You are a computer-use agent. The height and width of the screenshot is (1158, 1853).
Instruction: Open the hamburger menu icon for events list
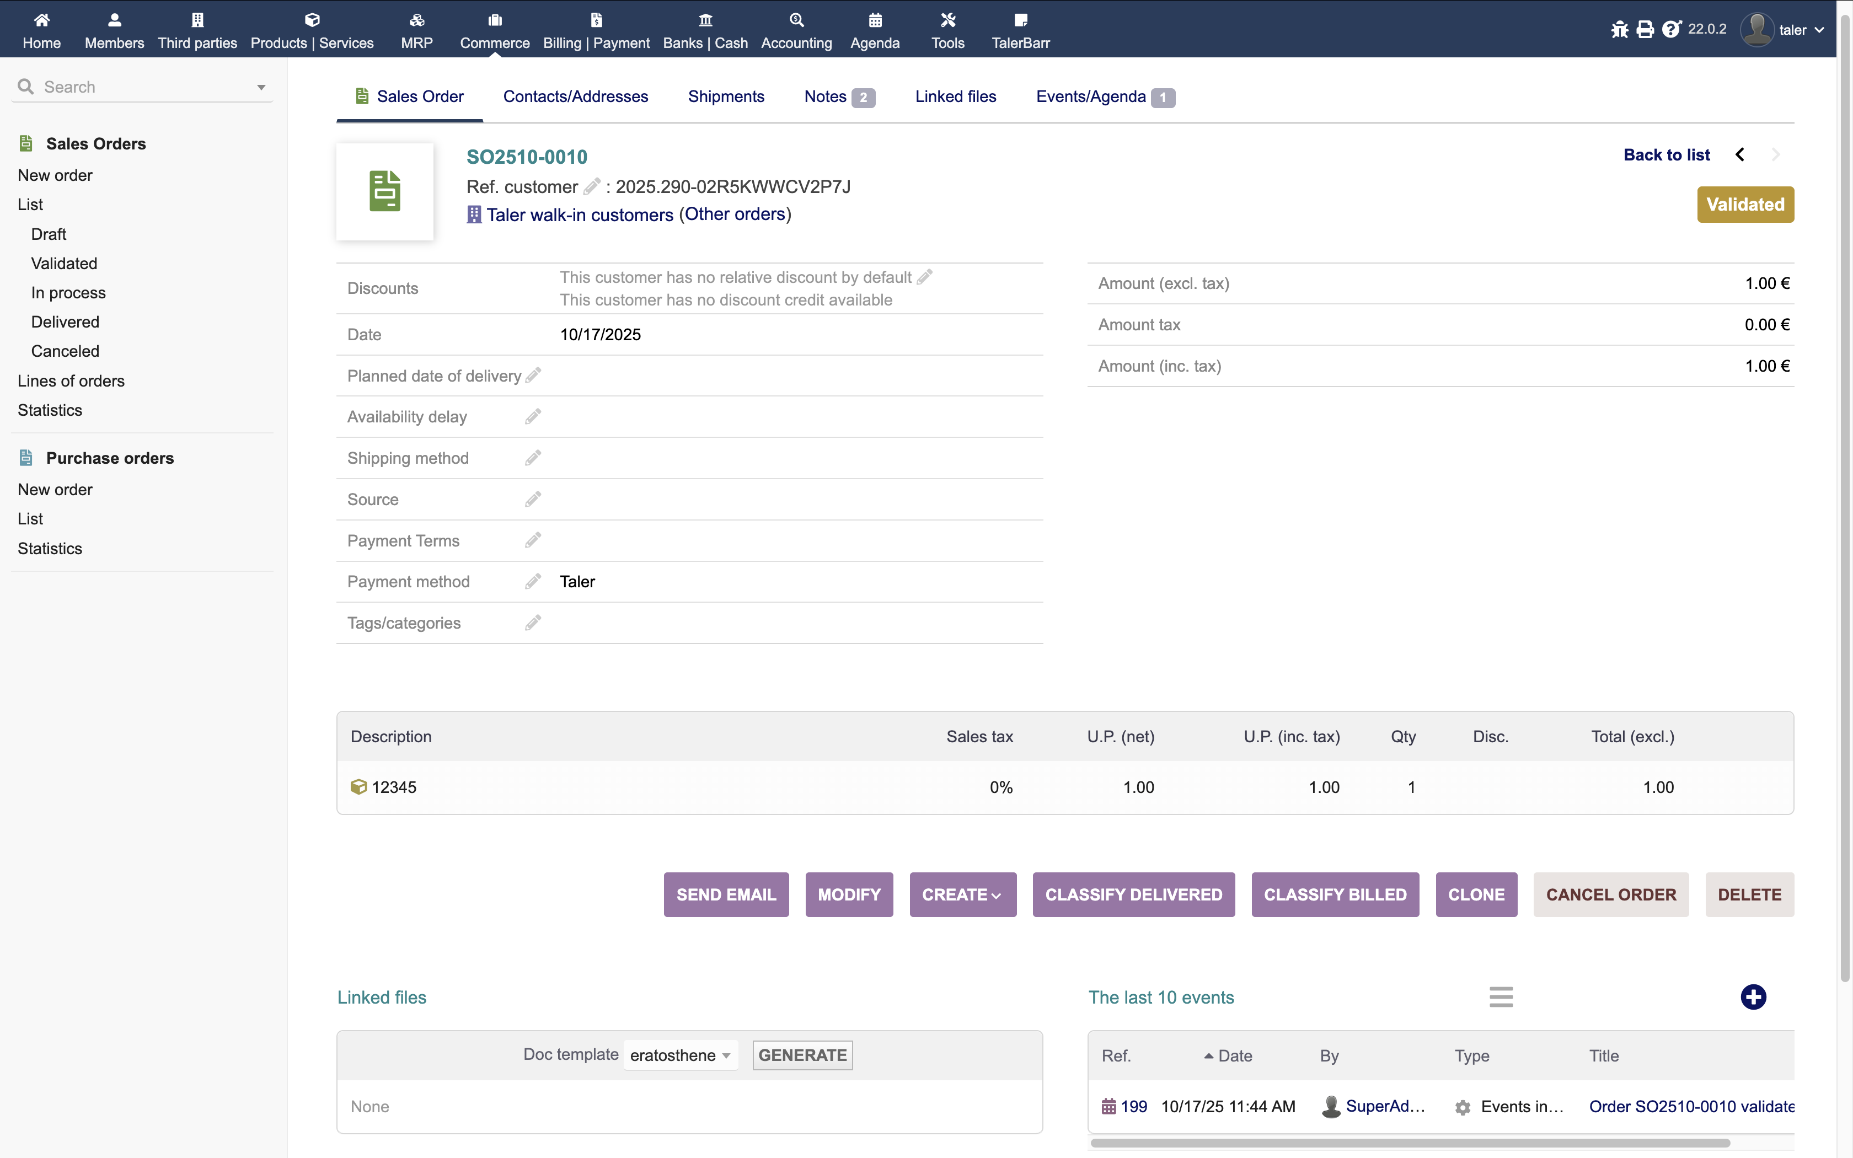point(1501,996)
